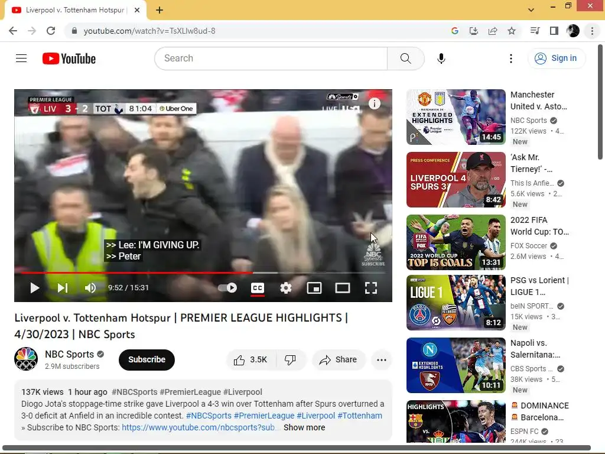The width and height of the screenshot is (605, 454).
Task: Close the Liverpool v. Tottenham tab
Action: tap(136, 10)
